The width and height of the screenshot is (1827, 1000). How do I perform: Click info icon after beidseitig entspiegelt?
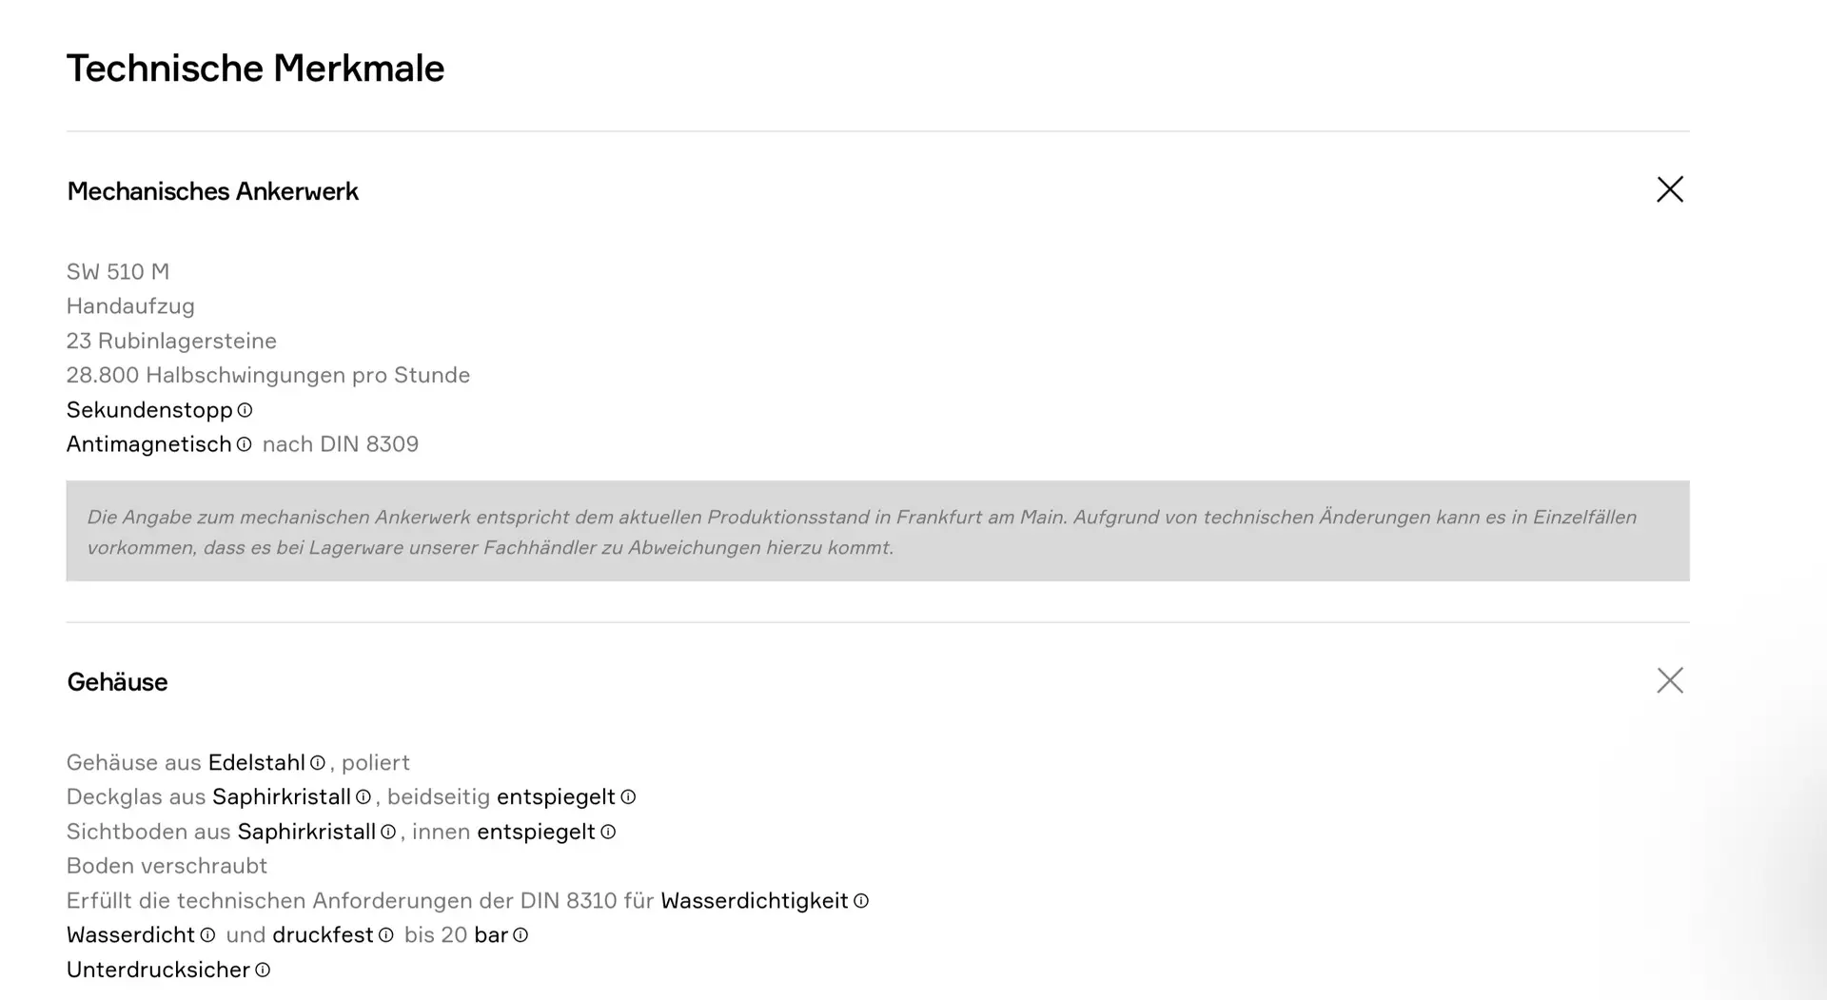628,797
